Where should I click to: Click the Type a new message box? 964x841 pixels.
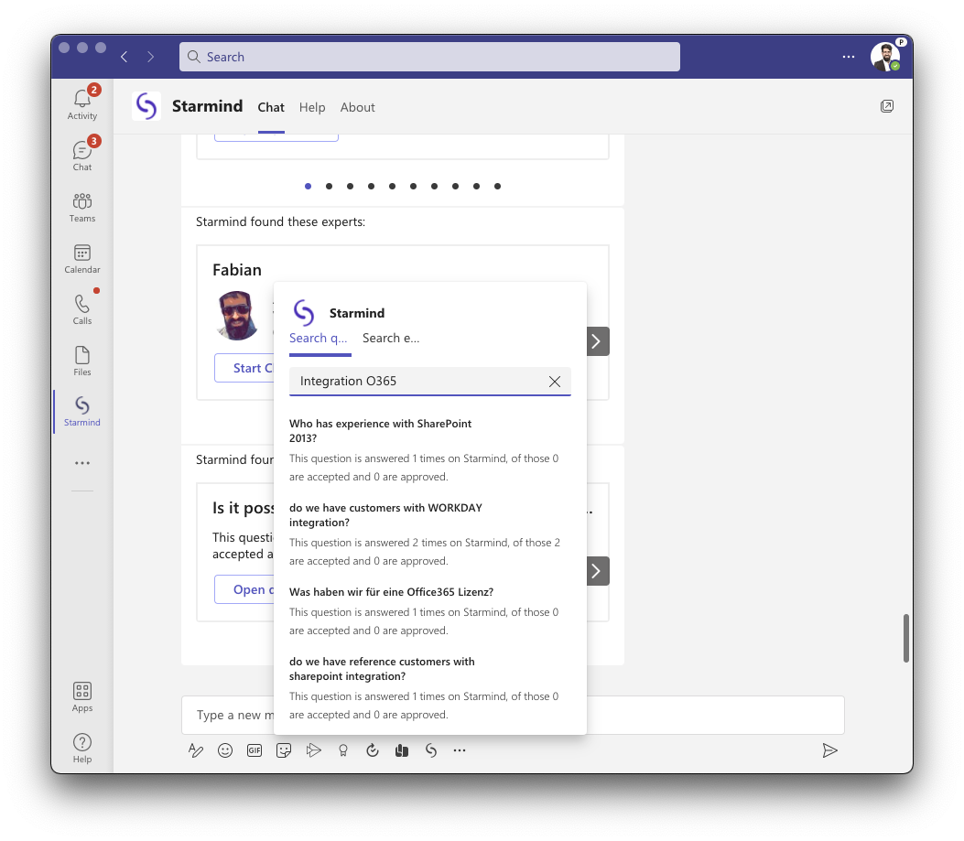pos(513,715)
